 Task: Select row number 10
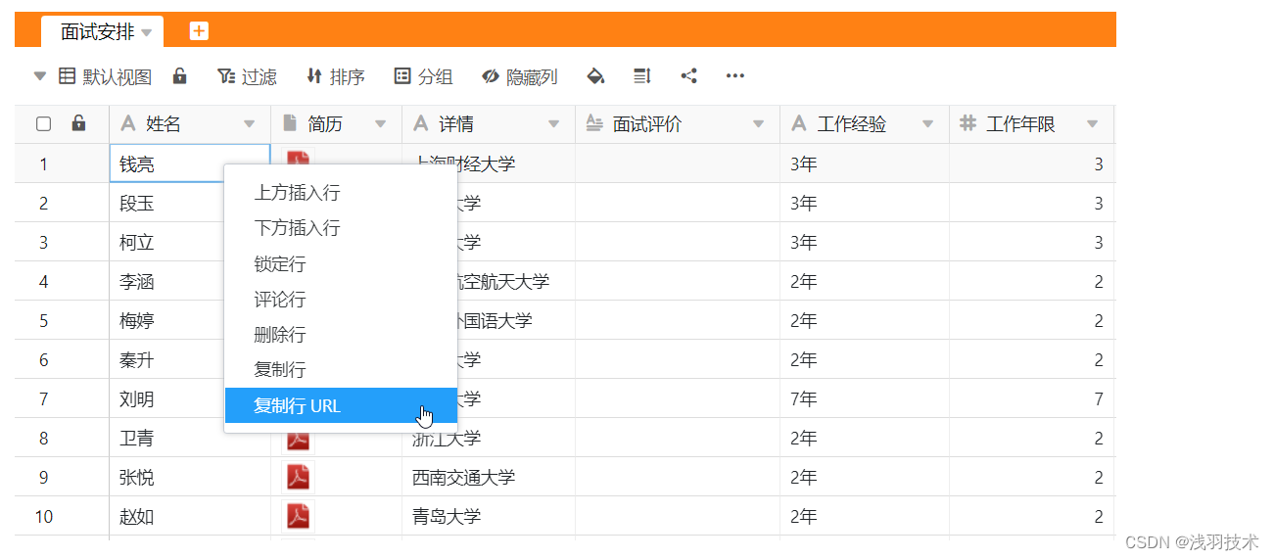click(43, 516)
